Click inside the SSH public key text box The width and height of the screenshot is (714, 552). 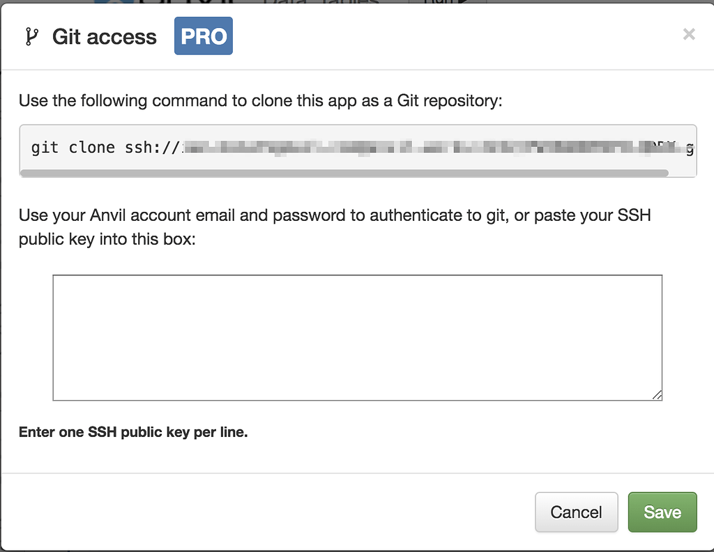357,337
